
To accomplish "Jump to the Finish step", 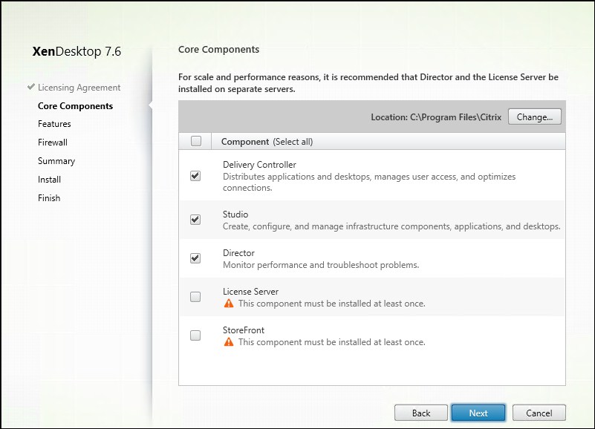I will 49,198.
